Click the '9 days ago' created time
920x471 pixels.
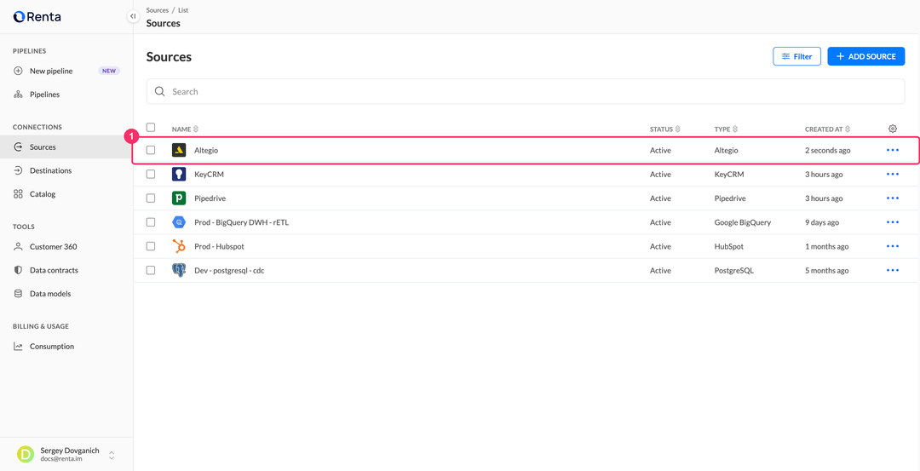click(x=822, y=222)
